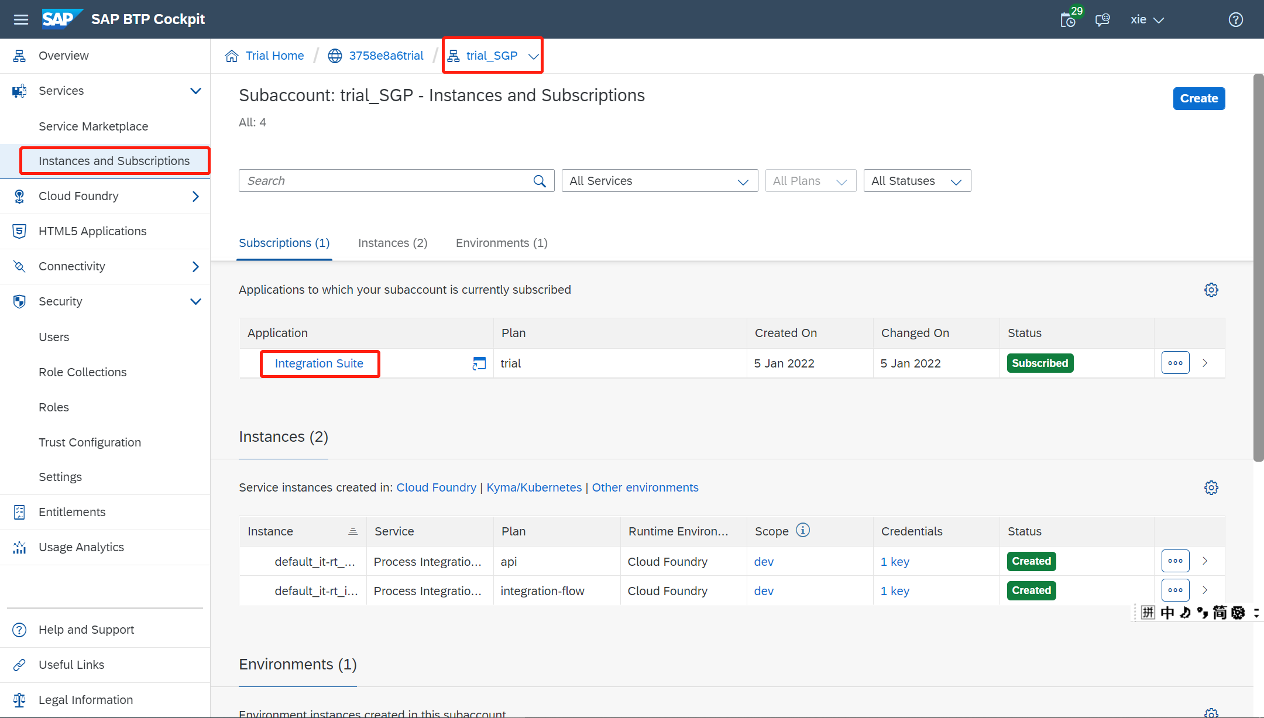The width and height of the screenshot is (1264, 718).
Task: Open Service Marketplace in sidebar
Action: (x=93, y=126)
